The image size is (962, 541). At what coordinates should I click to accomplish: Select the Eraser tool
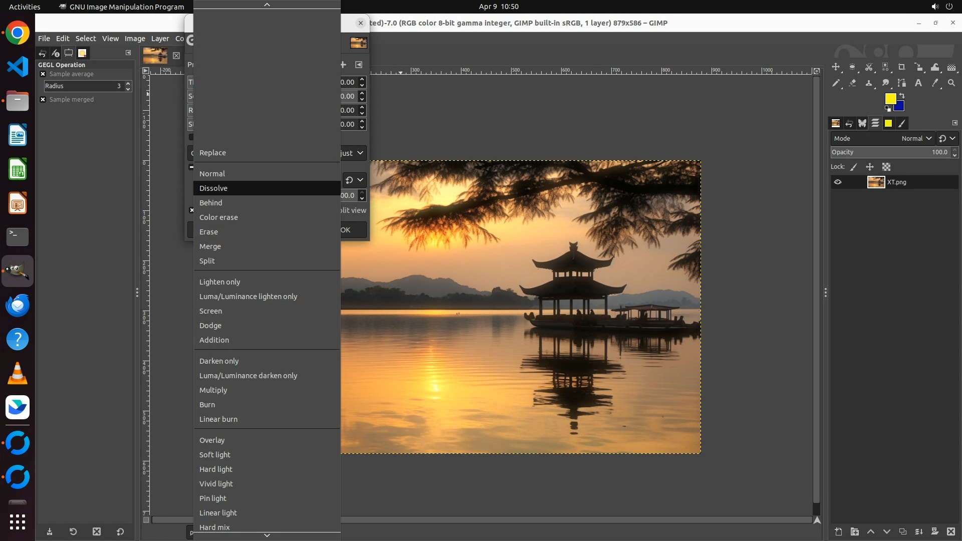(852, 83)
